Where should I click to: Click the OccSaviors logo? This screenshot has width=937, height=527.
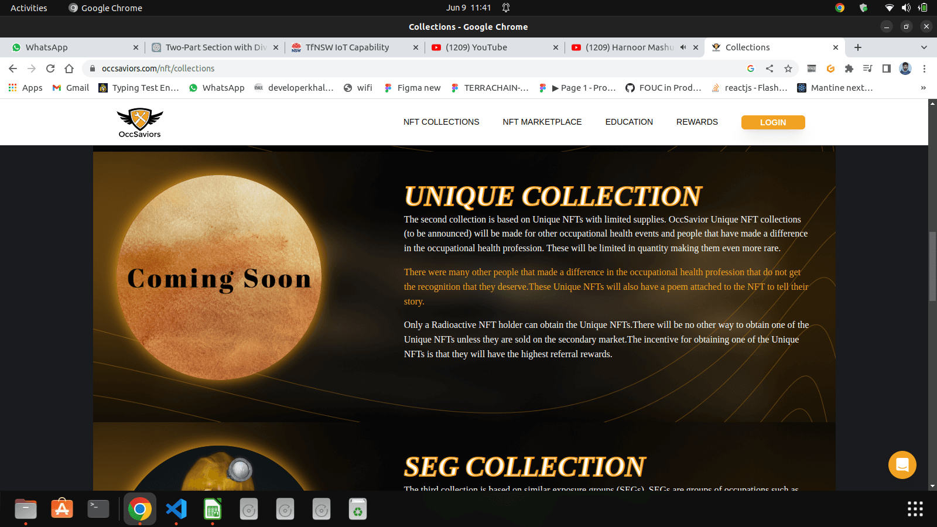(x=140, y=123)
